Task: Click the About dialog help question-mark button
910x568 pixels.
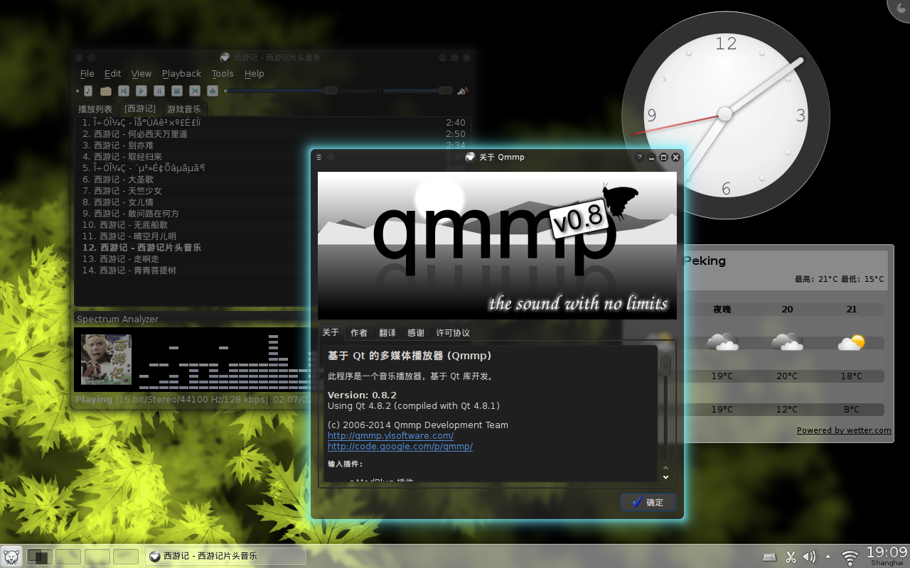Action: click(639, 157)
